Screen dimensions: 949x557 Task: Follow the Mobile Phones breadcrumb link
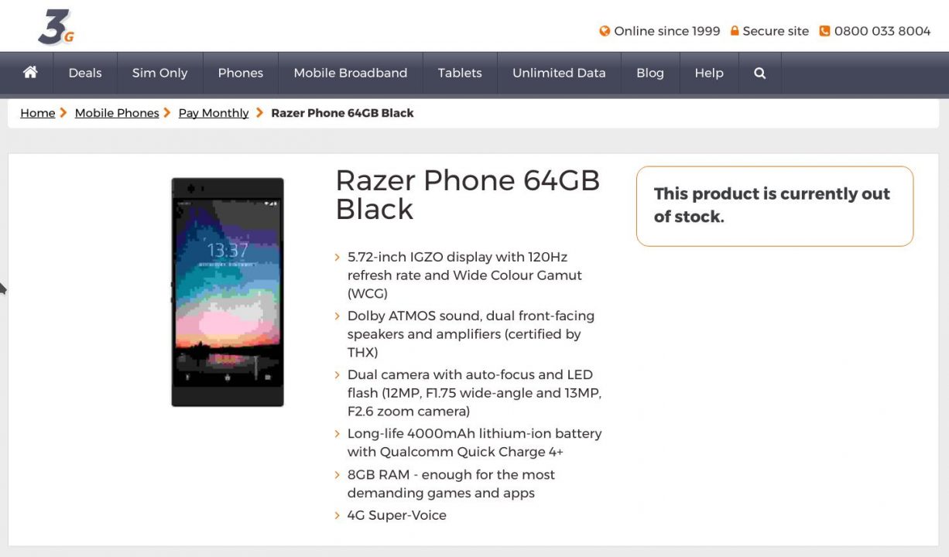pyautogui.click(x=117, y=113)
